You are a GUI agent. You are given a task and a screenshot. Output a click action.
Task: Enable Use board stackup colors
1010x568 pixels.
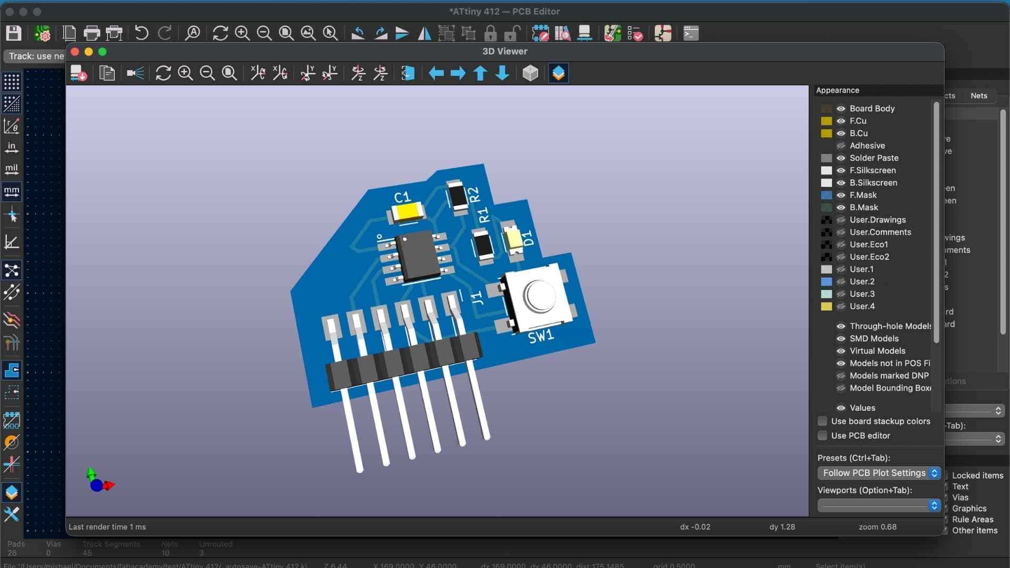click(822, 421)
